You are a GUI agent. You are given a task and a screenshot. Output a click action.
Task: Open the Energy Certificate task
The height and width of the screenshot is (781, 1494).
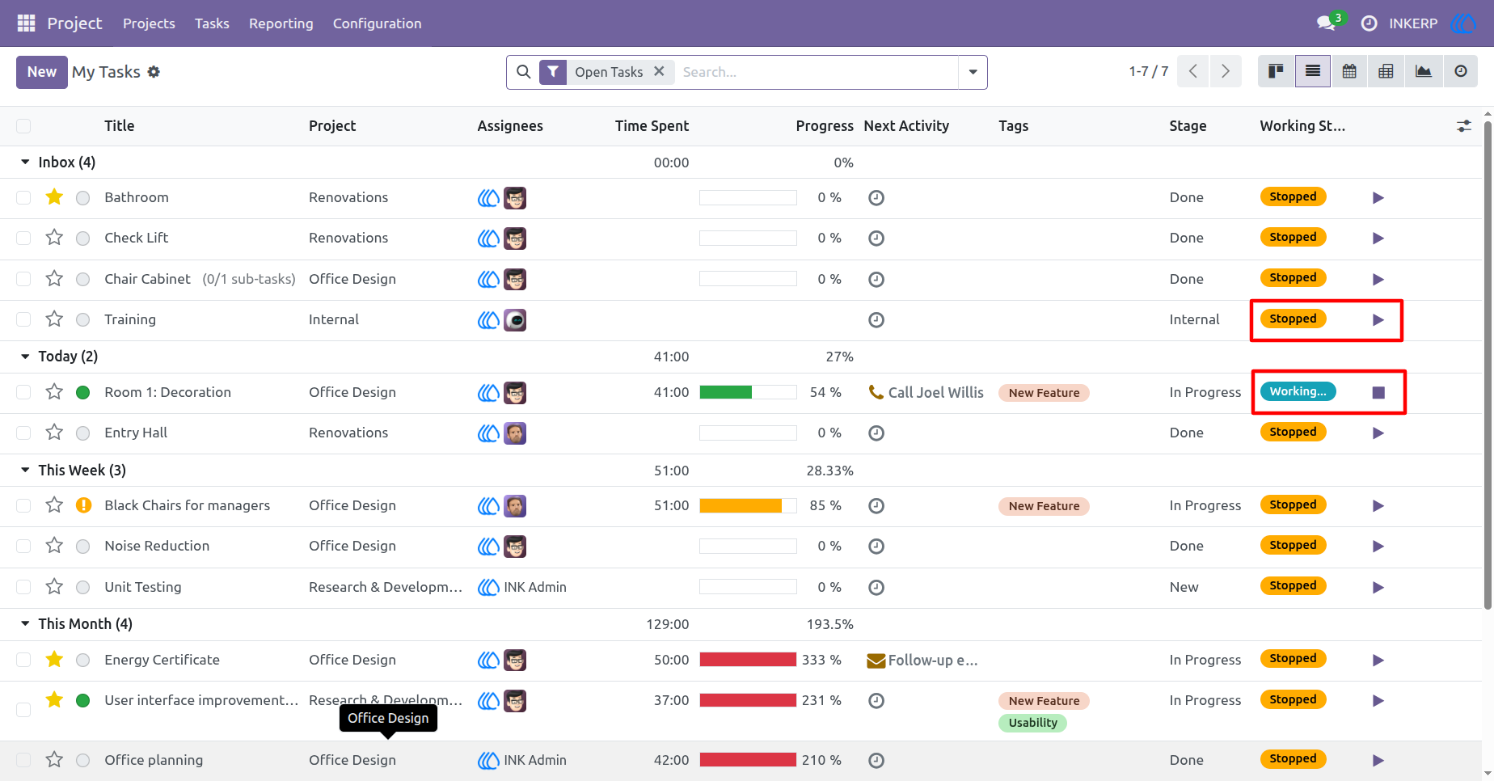pos(162,660)
